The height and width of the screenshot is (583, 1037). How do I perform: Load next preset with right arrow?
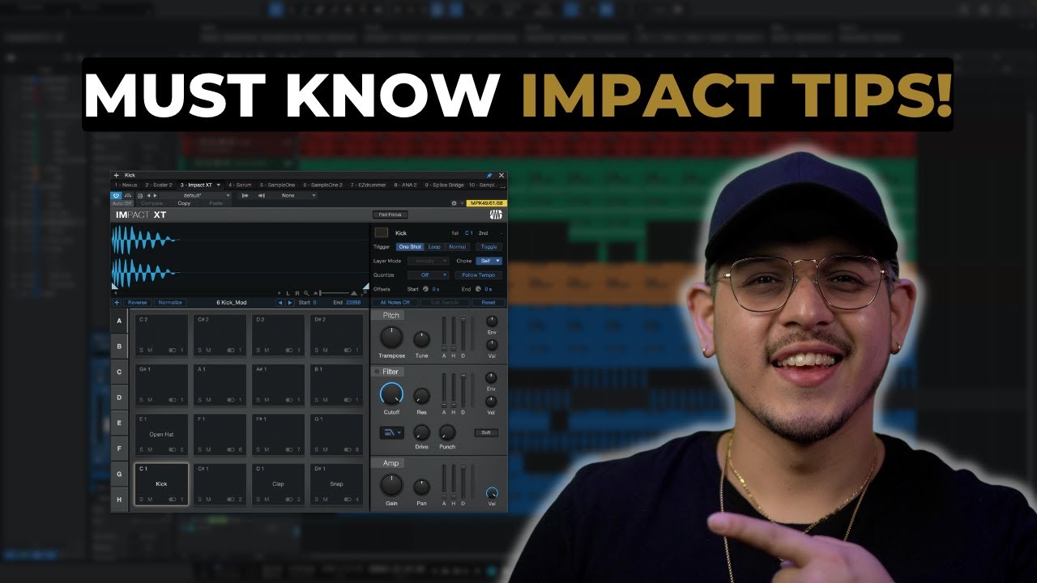pyautogui.click(x=155, y=195)
